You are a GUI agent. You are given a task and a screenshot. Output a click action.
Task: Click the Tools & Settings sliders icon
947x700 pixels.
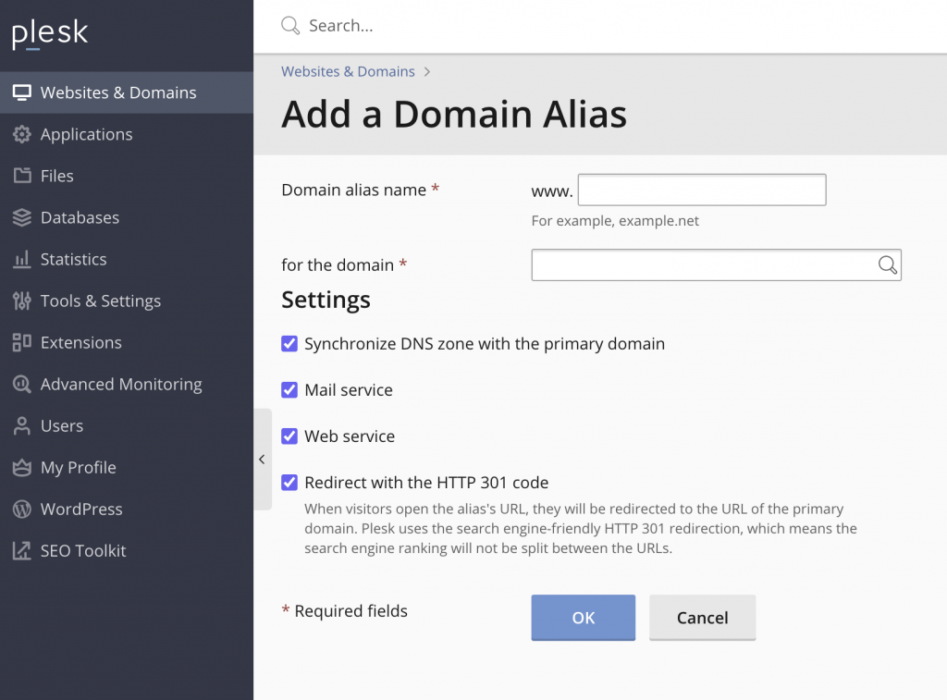tap(21, 301)
